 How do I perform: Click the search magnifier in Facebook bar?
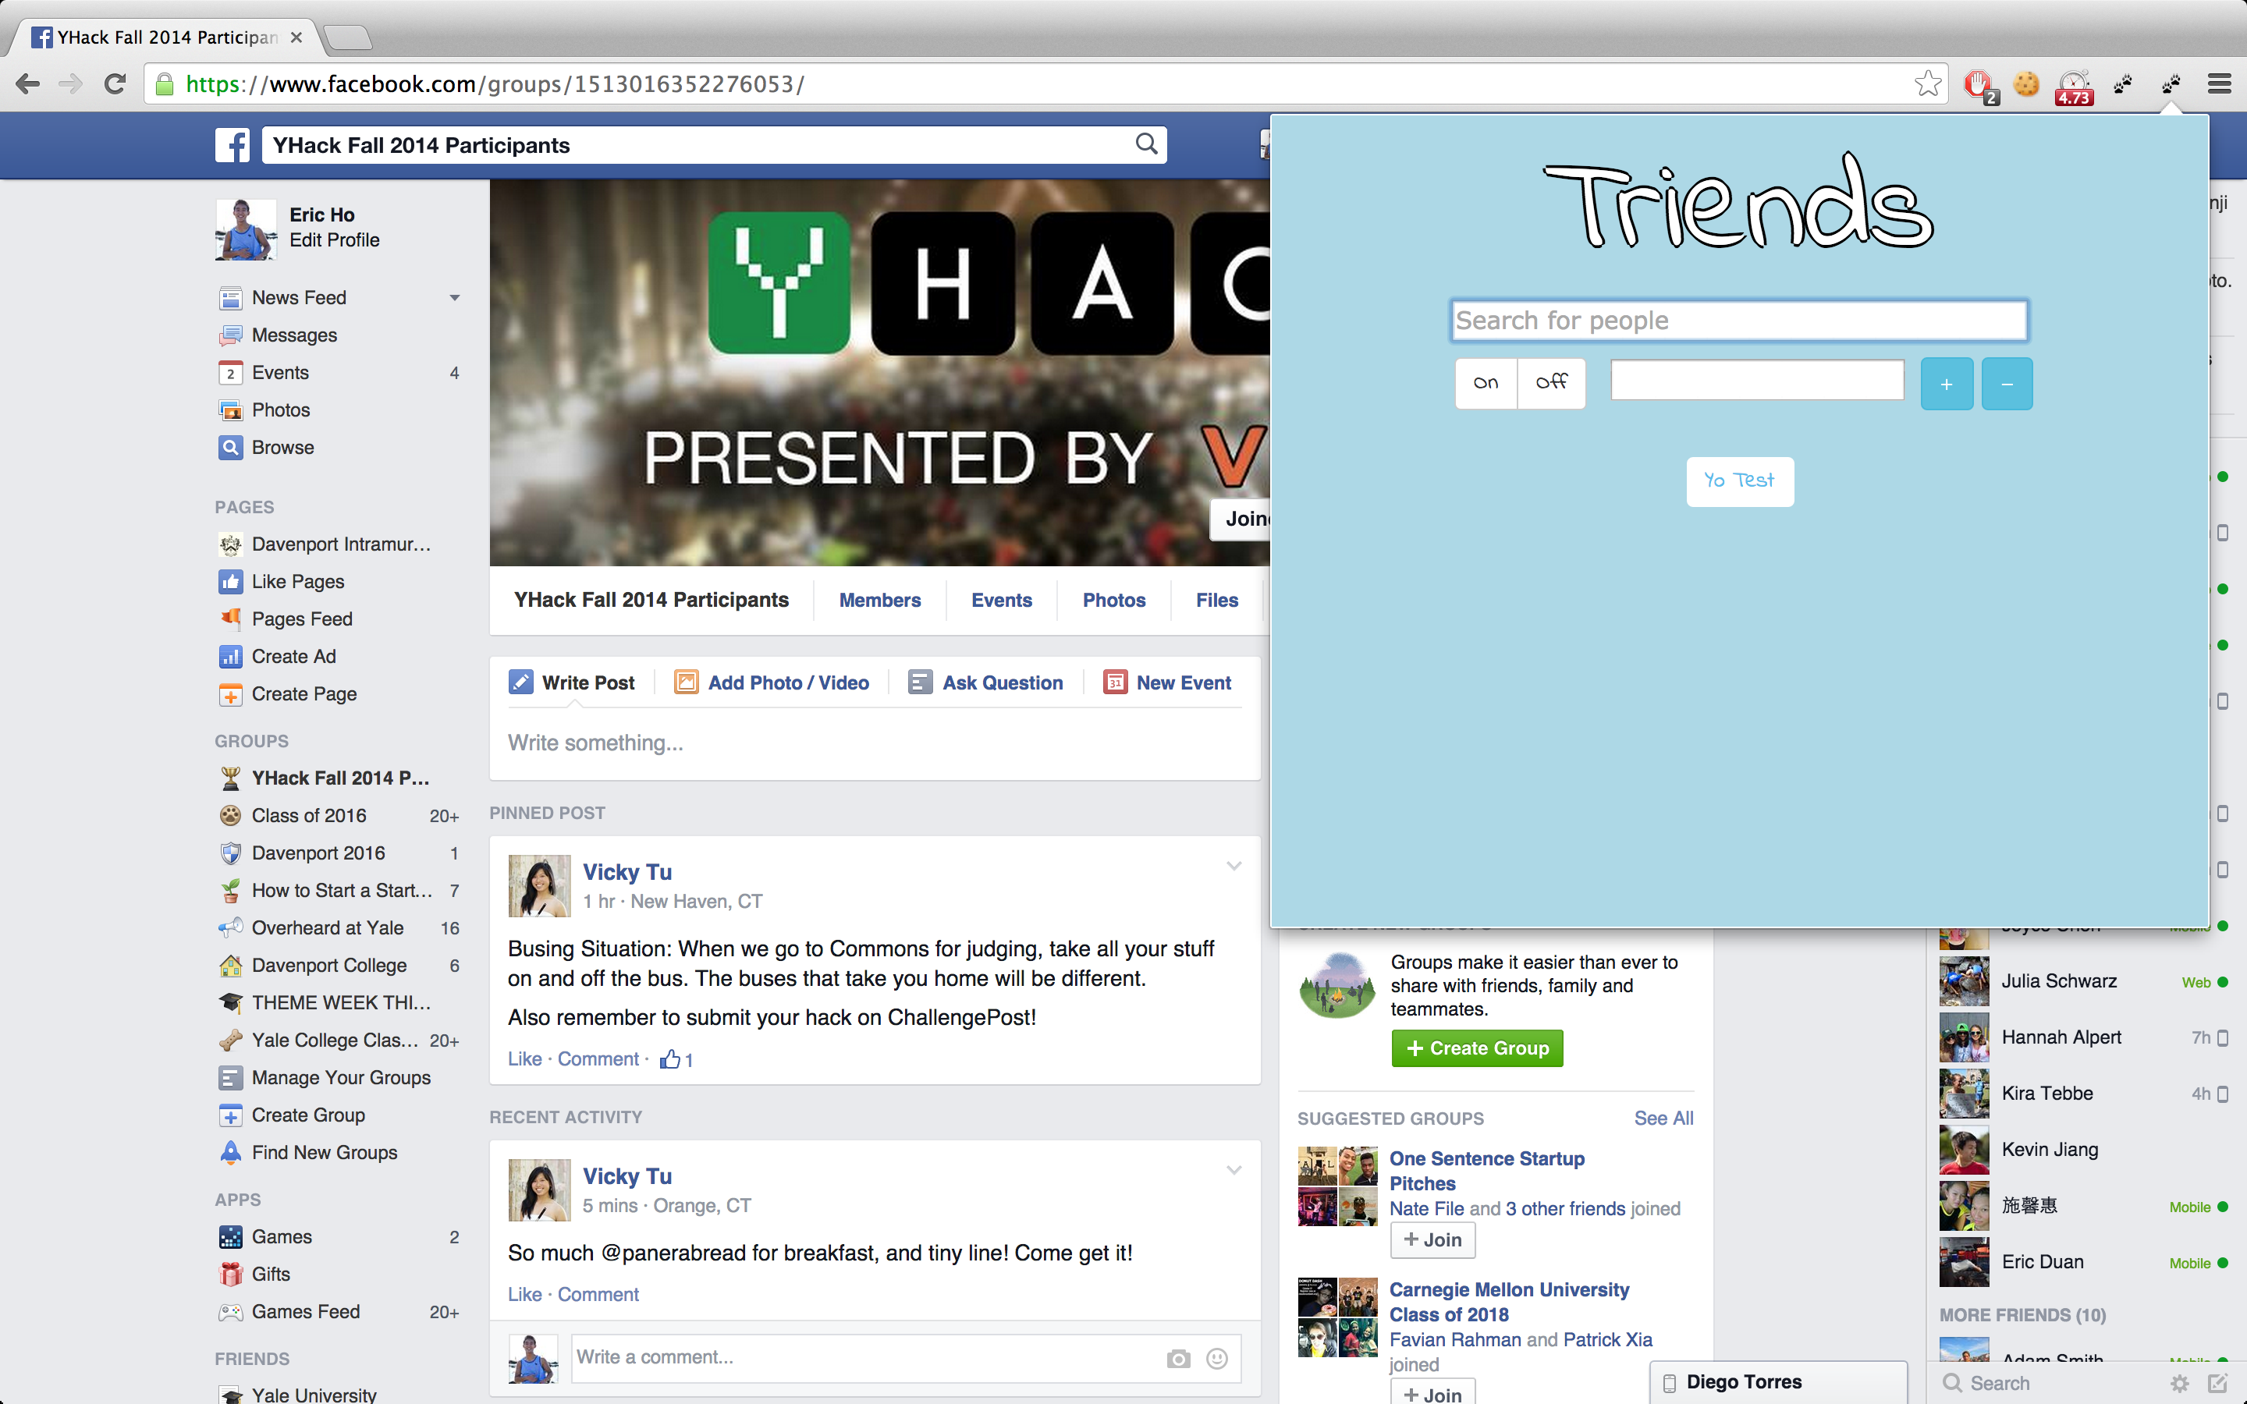coord(1147,144)
